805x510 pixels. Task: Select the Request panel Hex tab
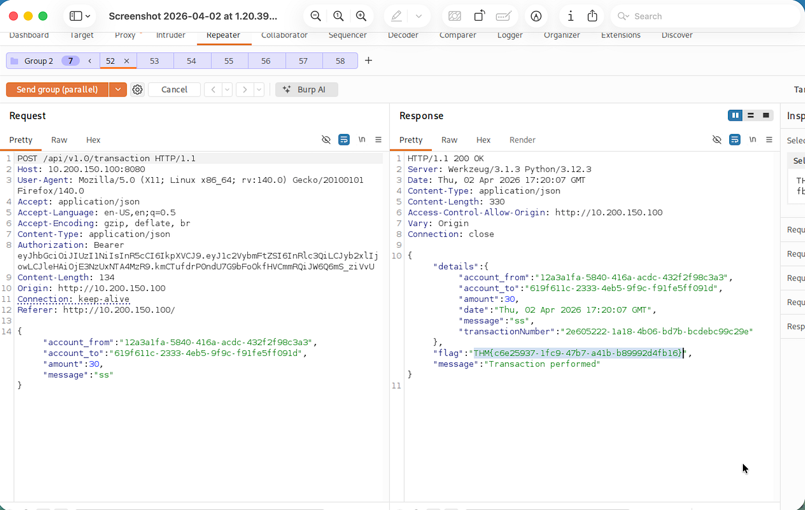pos(93,140)
